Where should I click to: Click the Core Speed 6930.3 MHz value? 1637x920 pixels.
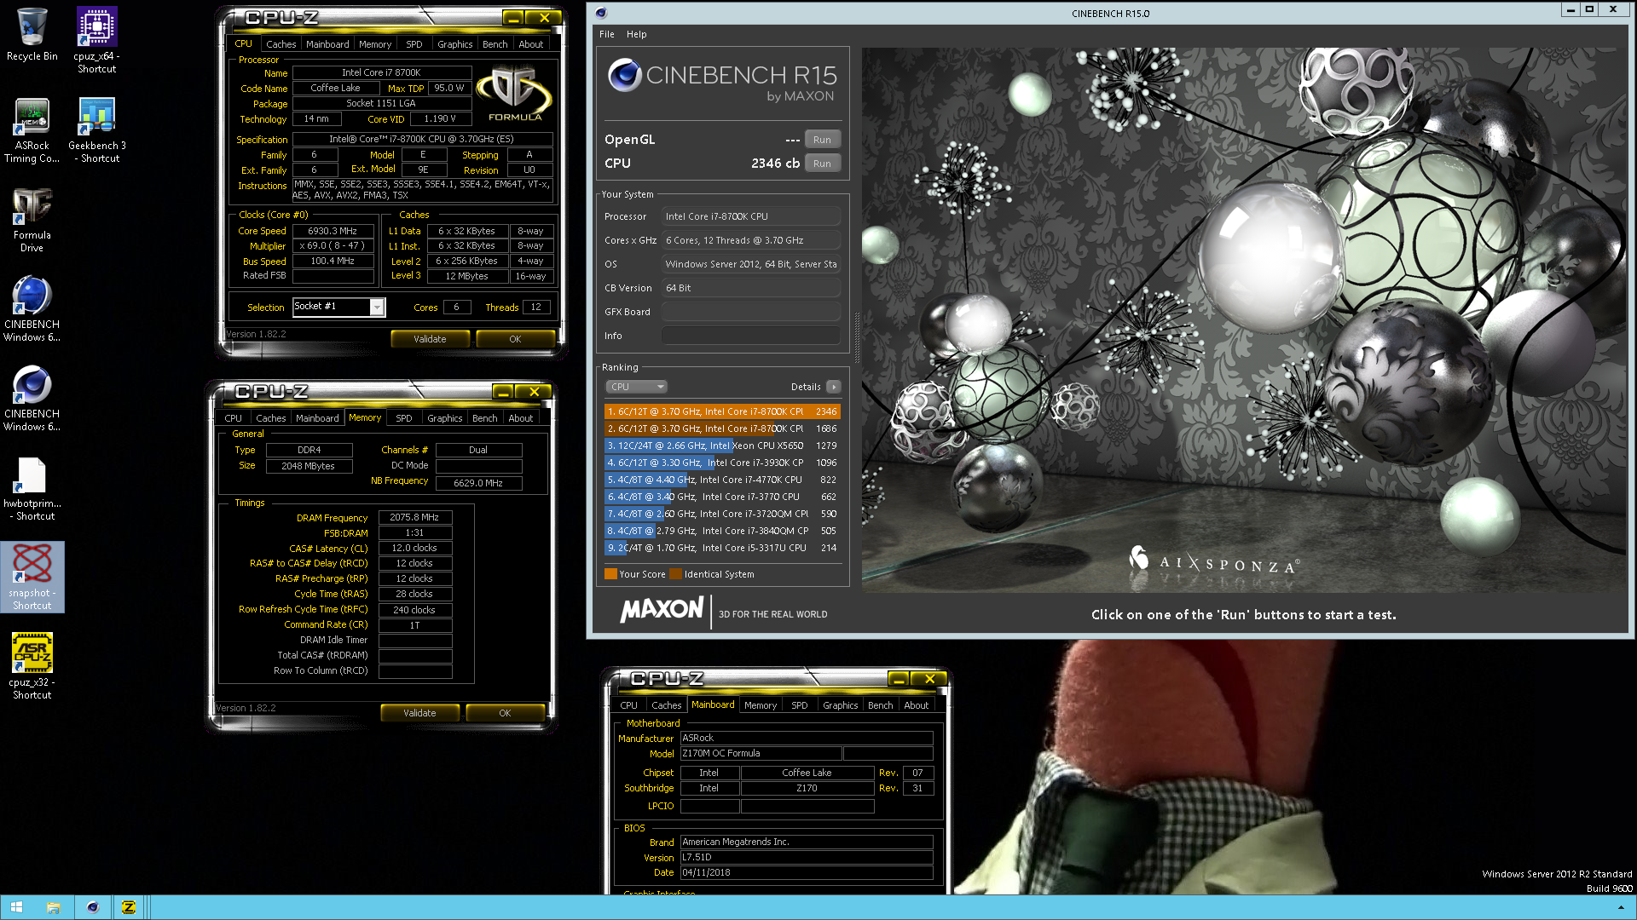[x=333, y=231]
